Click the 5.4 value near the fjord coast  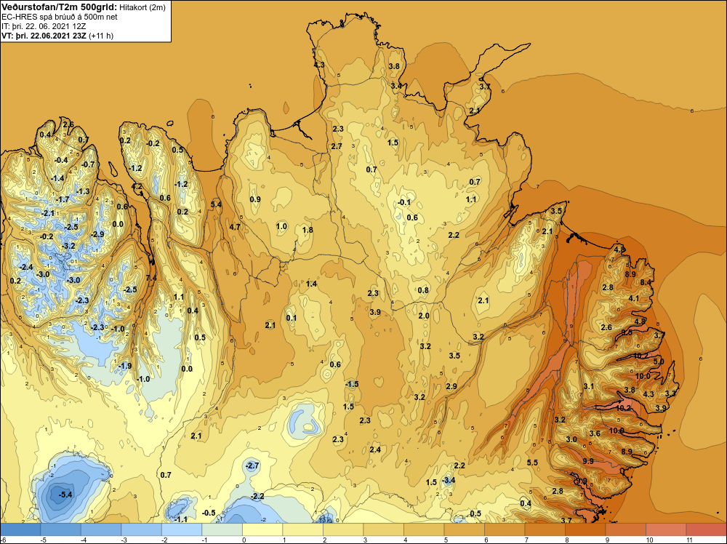point(216,204)
